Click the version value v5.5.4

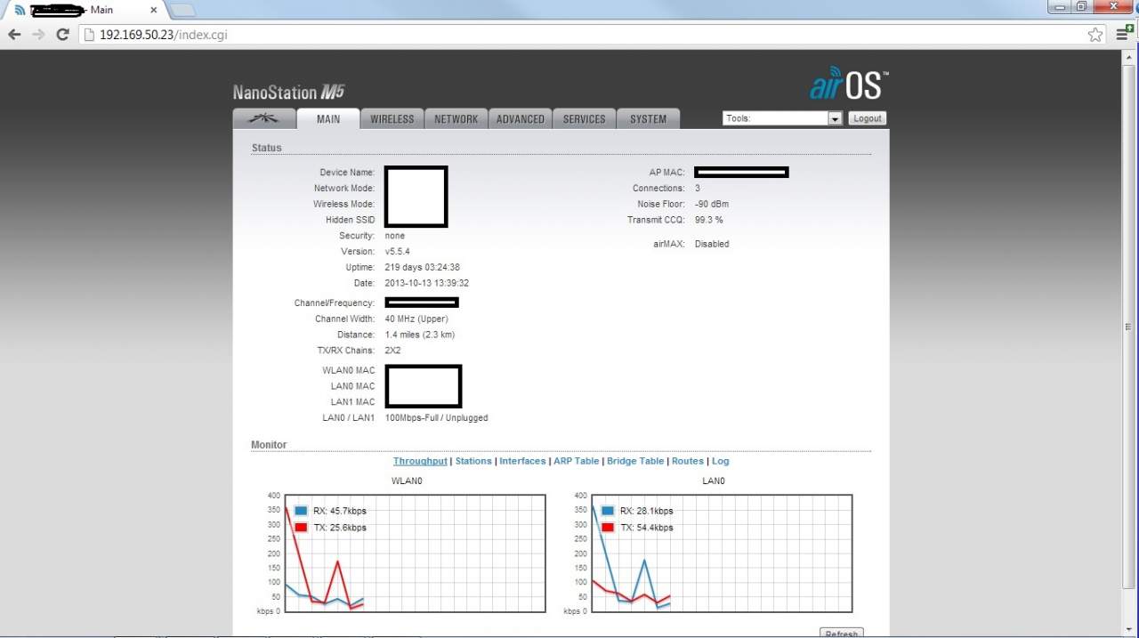398,252
